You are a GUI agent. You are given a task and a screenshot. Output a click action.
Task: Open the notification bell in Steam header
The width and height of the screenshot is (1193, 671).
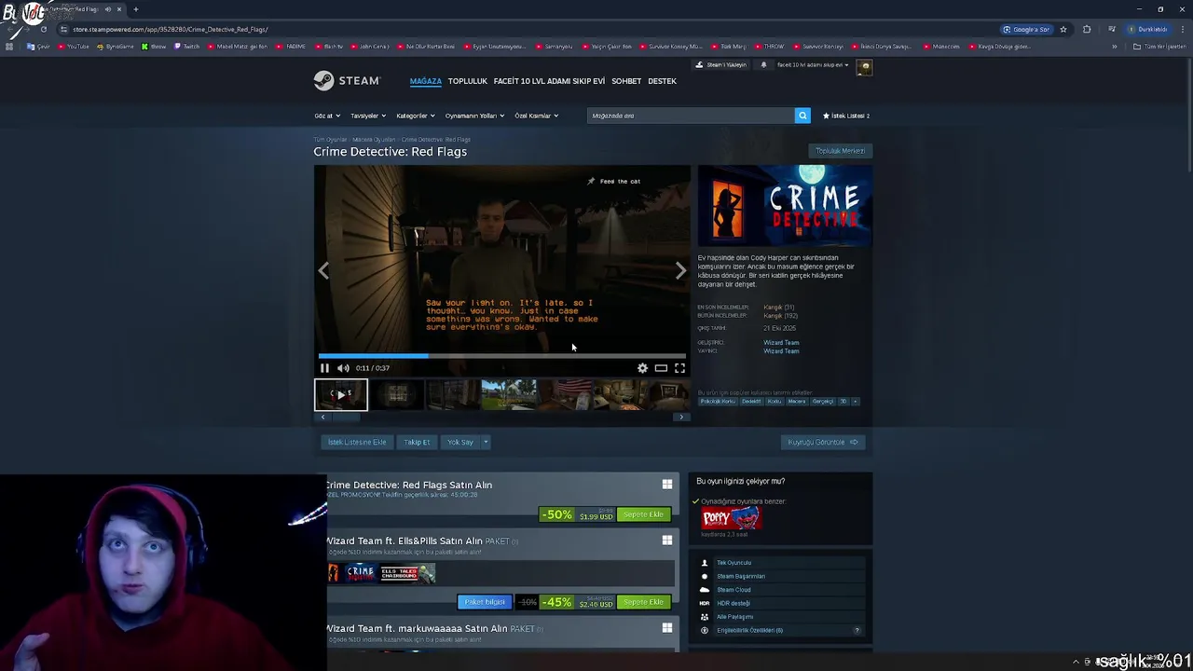pos(764,65)
